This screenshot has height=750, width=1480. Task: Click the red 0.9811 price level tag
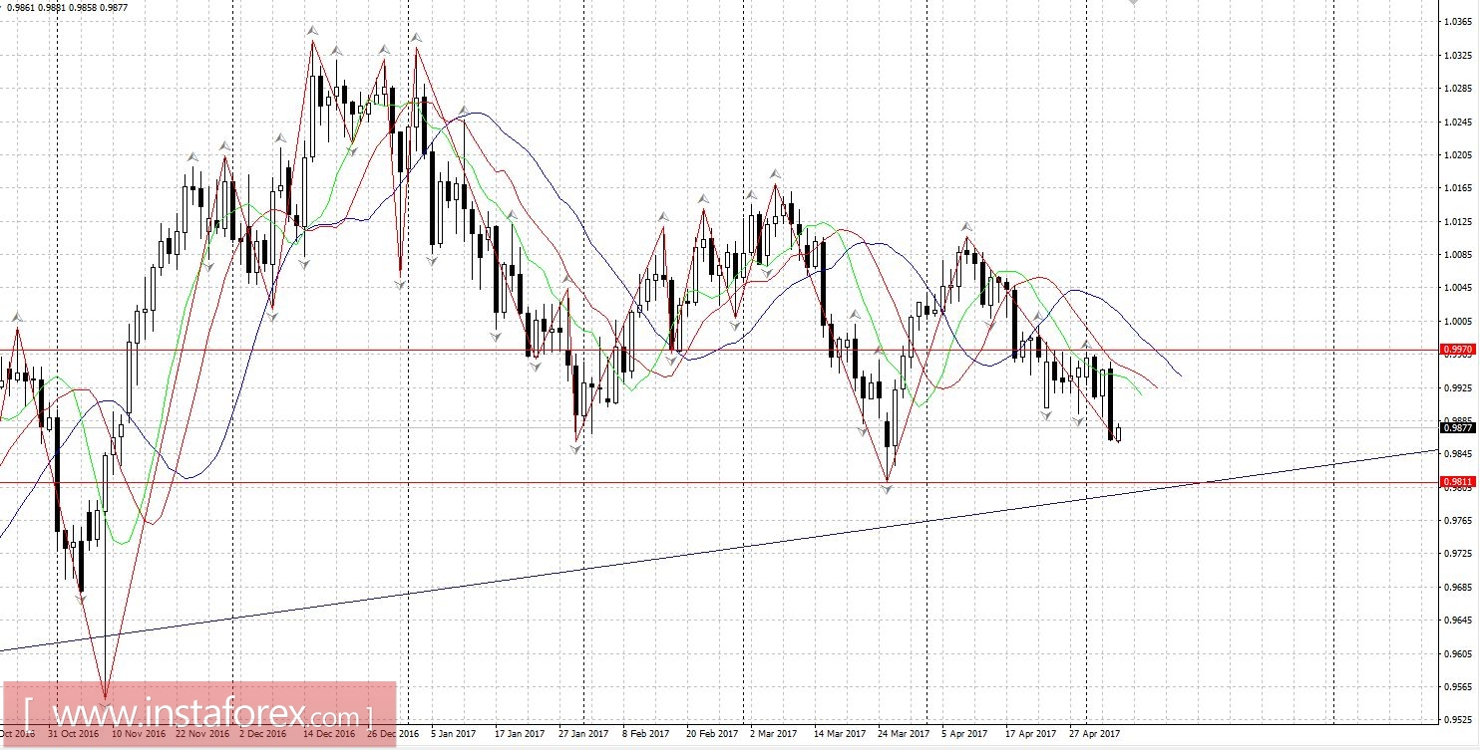click(1457, 482)
